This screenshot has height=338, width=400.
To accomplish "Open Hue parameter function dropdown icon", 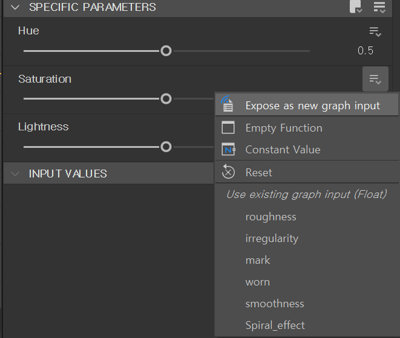I will coord(375,32).
